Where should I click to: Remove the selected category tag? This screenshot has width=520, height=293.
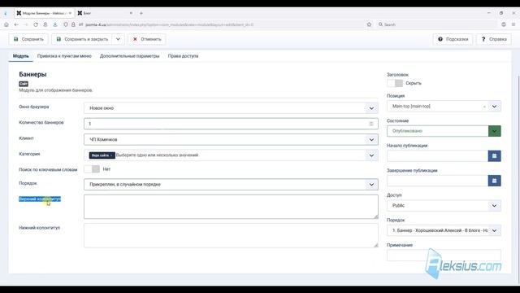click(111, 155)
